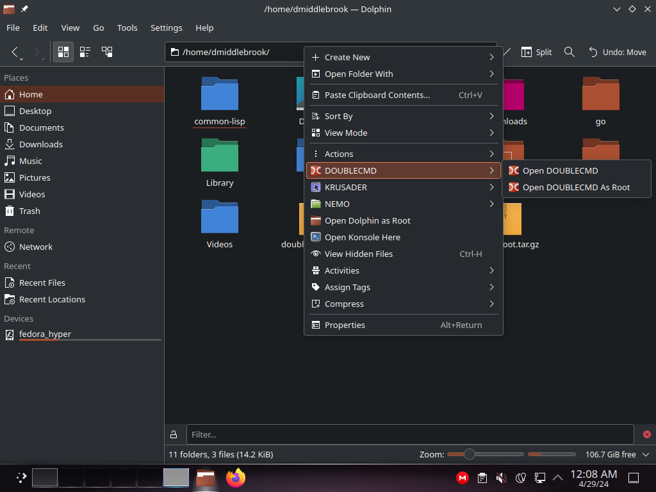Open Downloads from Places sidebar
656x492 pixels.
click(x=82, y=144)
